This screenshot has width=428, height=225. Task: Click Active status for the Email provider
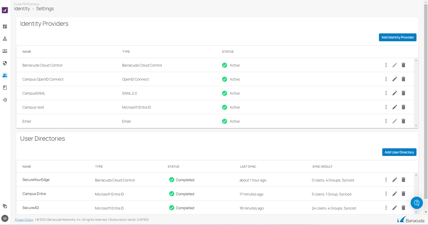coord(231,121)
